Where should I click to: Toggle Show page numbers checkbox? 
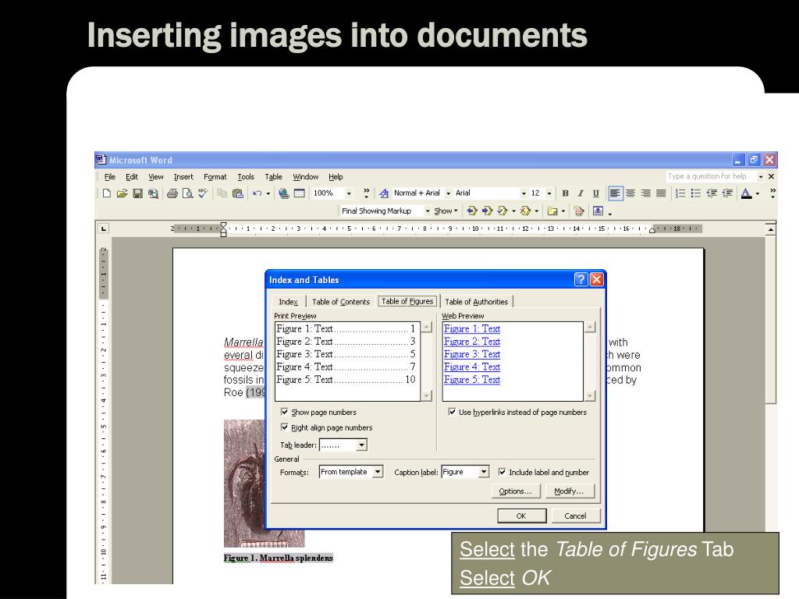(284, 412)
